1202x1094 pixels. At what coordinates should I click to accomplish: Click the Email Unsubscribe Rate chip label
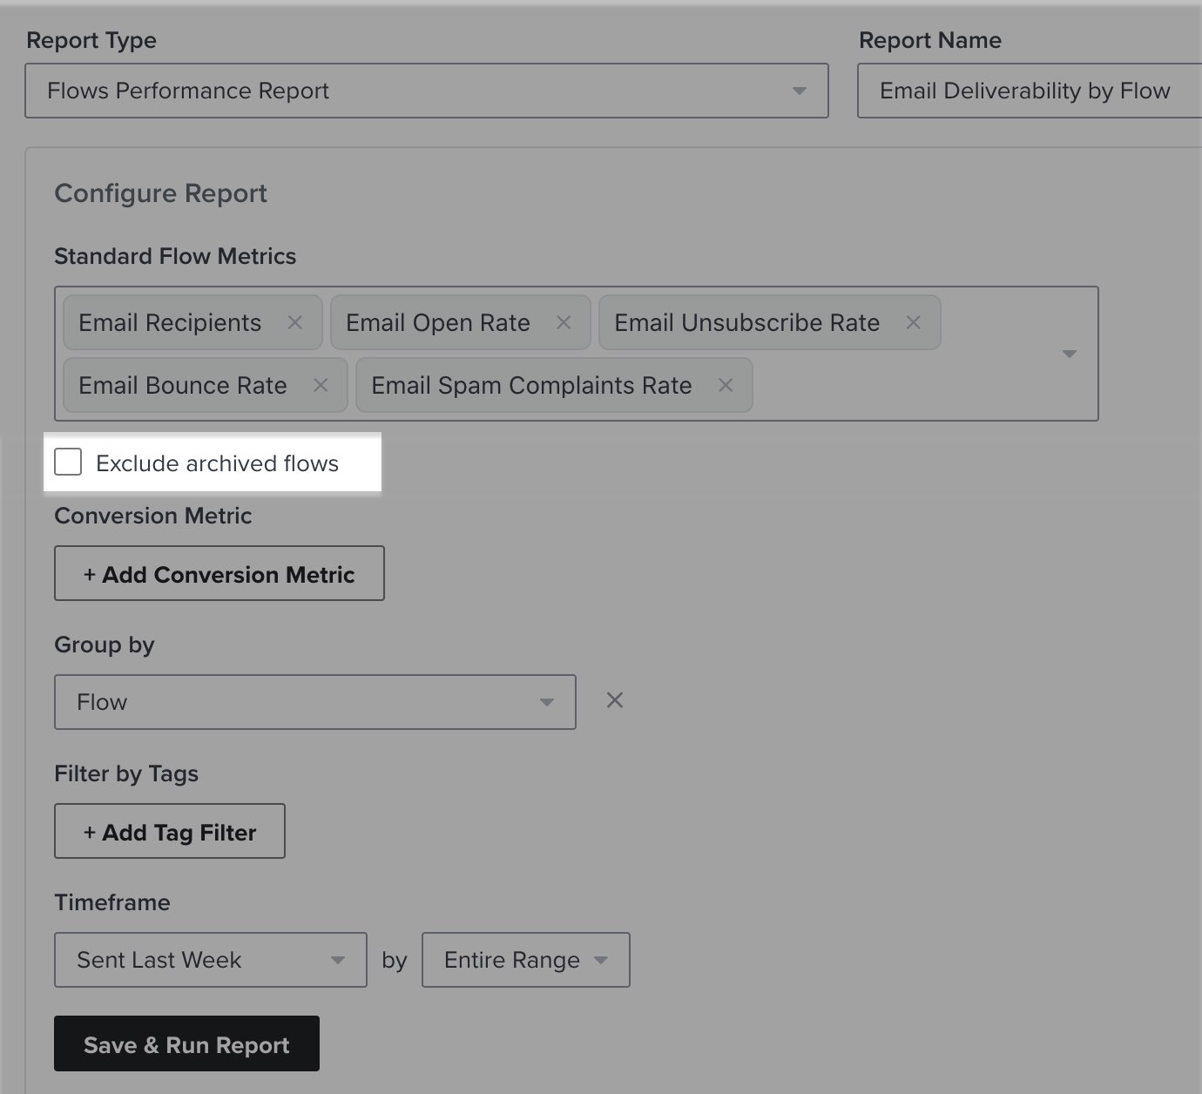pyautogui.click(x=746, y=322)
